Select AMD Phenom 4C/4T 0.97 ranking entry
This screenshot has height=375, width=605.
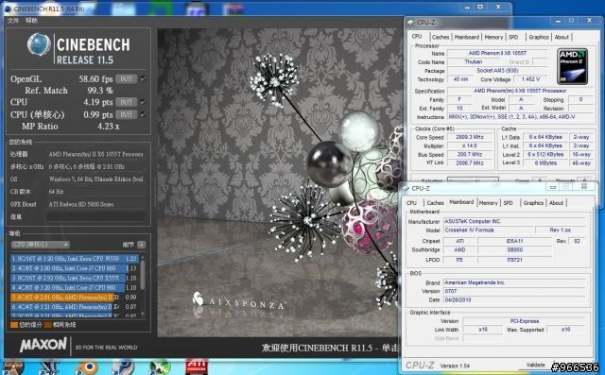click(x=74, y=307)
